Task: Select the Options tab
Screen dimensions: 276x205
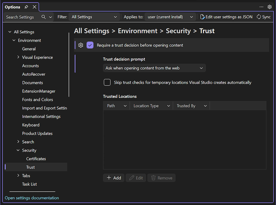Action: 12,7
